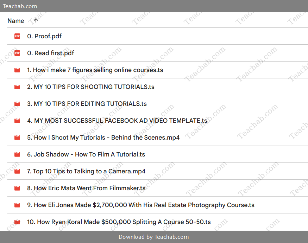Click video icon for 7 figures selling courses
The image size is (308, 243).
click(17, 70)
